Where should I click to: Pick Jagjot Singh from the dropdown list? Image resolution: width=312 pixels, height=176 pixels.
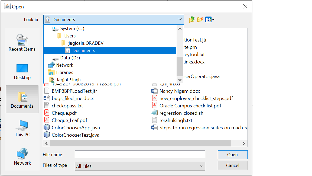68,80
